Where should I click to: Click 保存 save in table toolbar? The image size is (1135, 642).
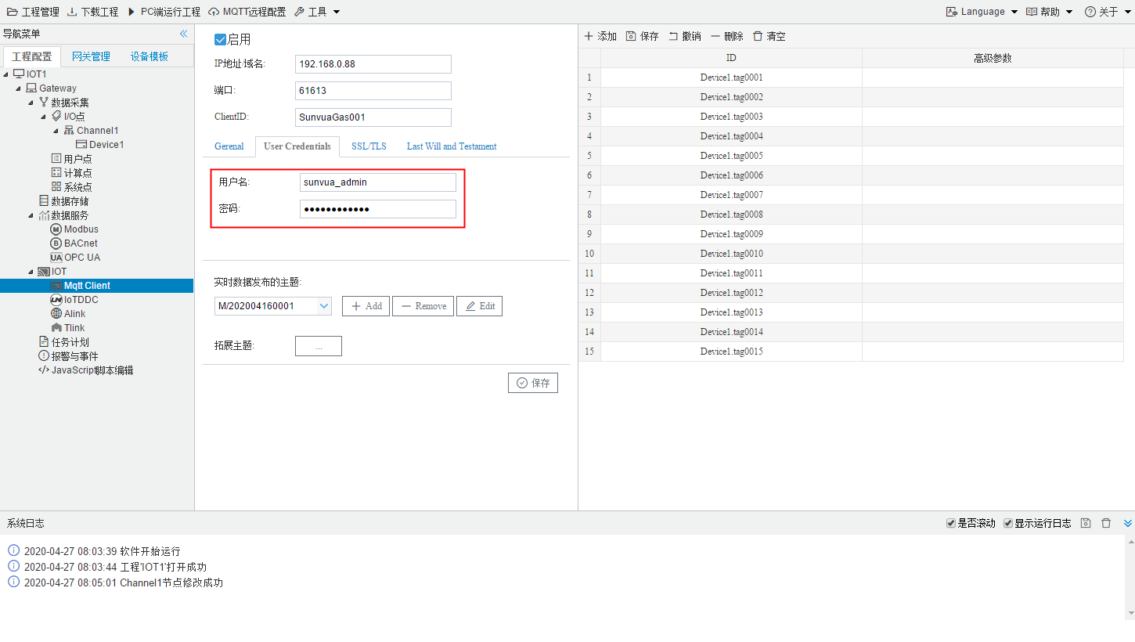tap(643, 36)
